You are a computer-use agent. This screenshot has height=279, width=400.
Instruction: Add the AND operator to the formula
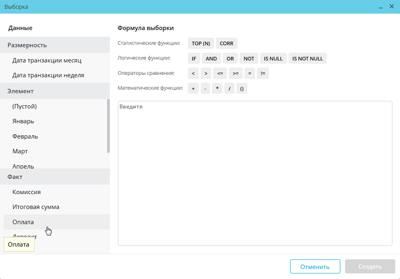(211, 58)
